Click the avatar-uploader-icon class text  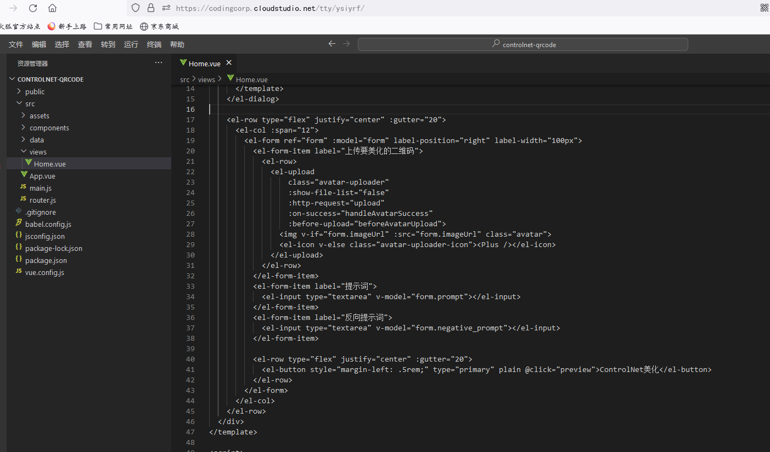[x=424, y=244]
